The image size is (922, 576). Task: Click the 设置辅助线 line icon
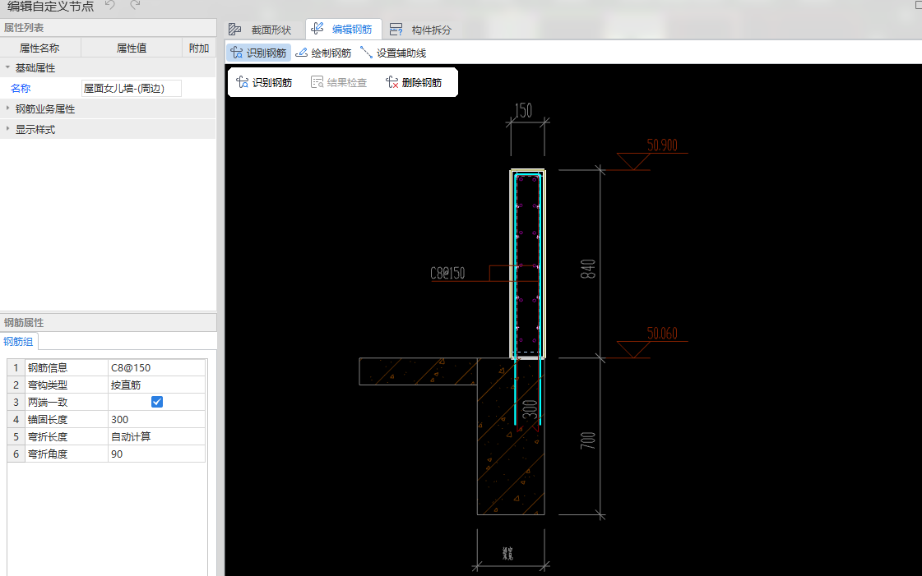pos(366,53)
